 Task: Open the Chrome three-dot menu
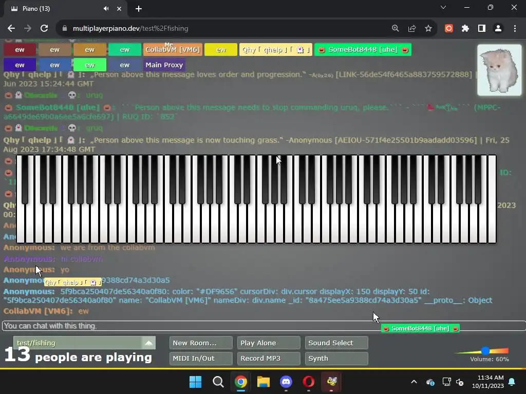click(x=515, y=29)
